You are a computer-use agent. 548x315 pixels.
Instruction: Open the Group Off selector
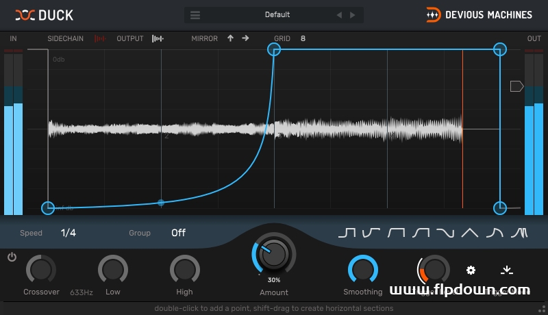[178, 233]
